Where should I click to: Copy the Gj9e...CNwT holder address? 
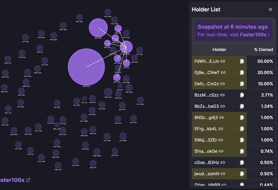(x=242, y=73)
